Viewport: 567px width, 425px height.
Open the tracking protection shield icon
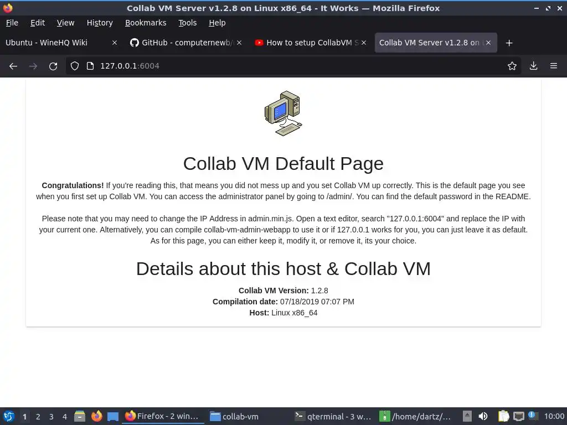pos(75,66)
